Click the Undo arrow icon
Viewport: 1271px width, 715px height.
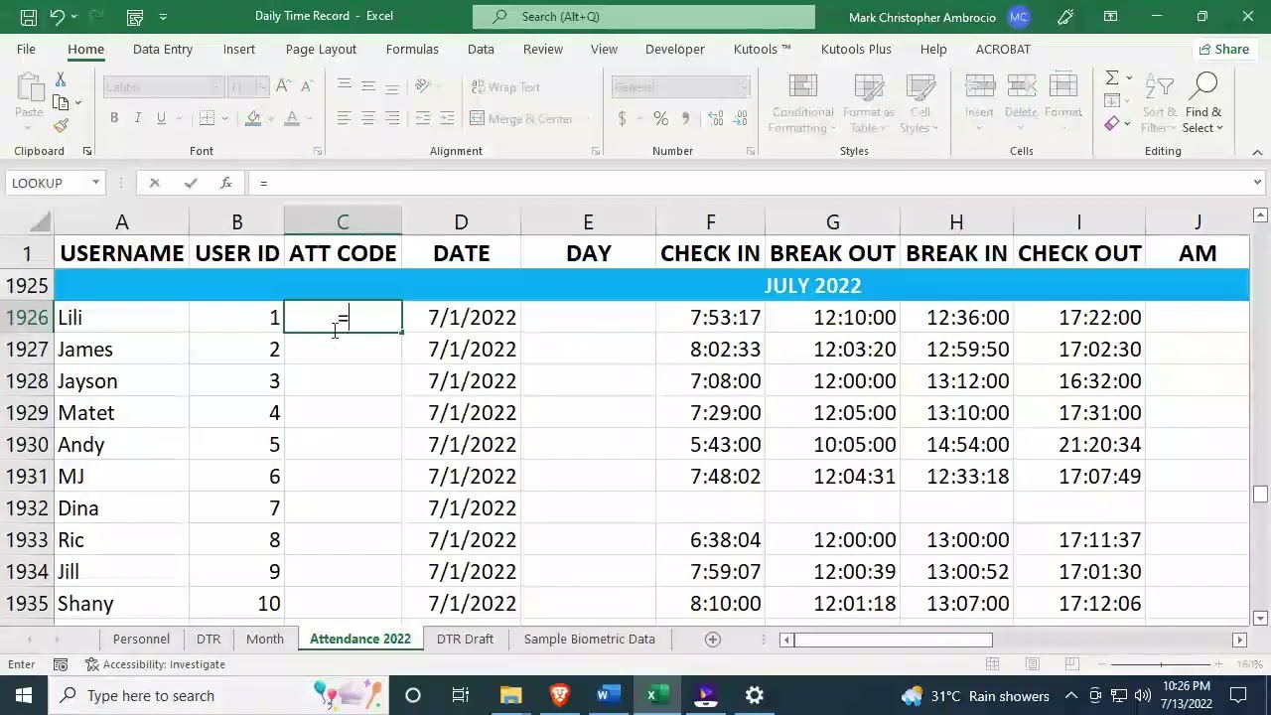(58, 17)
